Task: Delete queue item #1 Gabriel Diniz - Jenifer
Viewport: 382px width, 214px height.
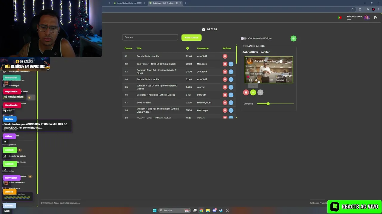Action: pos(225,56)
